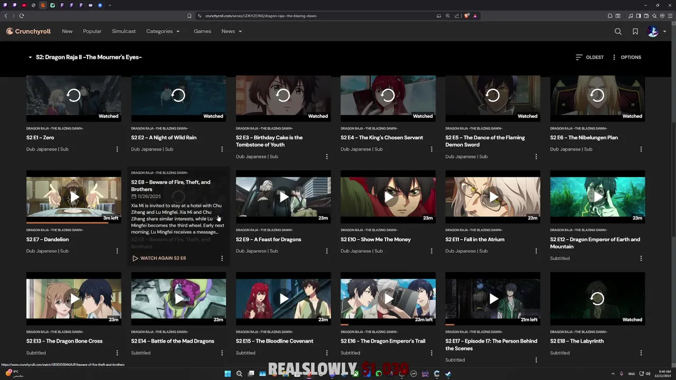
Task: Open Steam from the taskbar
Action: tap(448, 374)
